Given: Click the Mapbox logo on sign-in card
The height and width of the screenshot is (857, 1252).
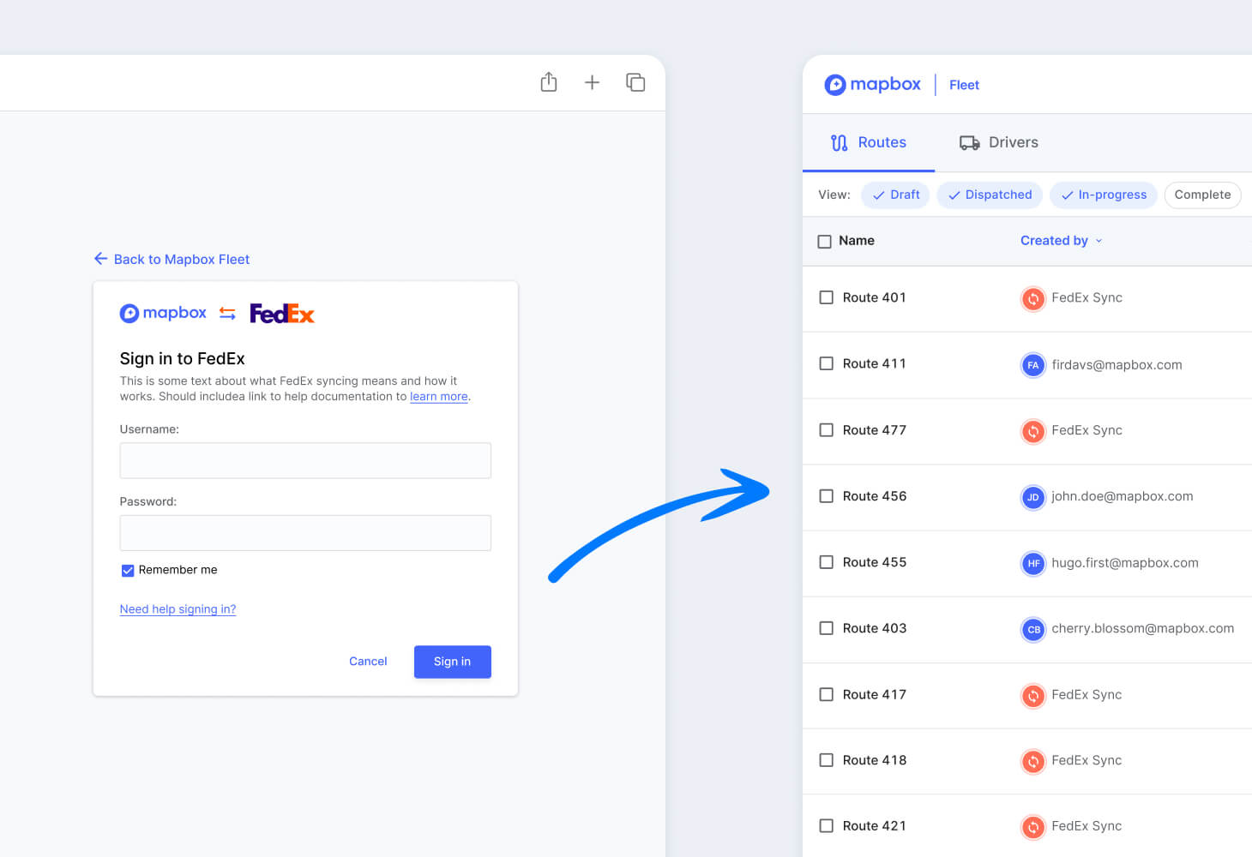Looking at the screenshot, I should (163, 313).
